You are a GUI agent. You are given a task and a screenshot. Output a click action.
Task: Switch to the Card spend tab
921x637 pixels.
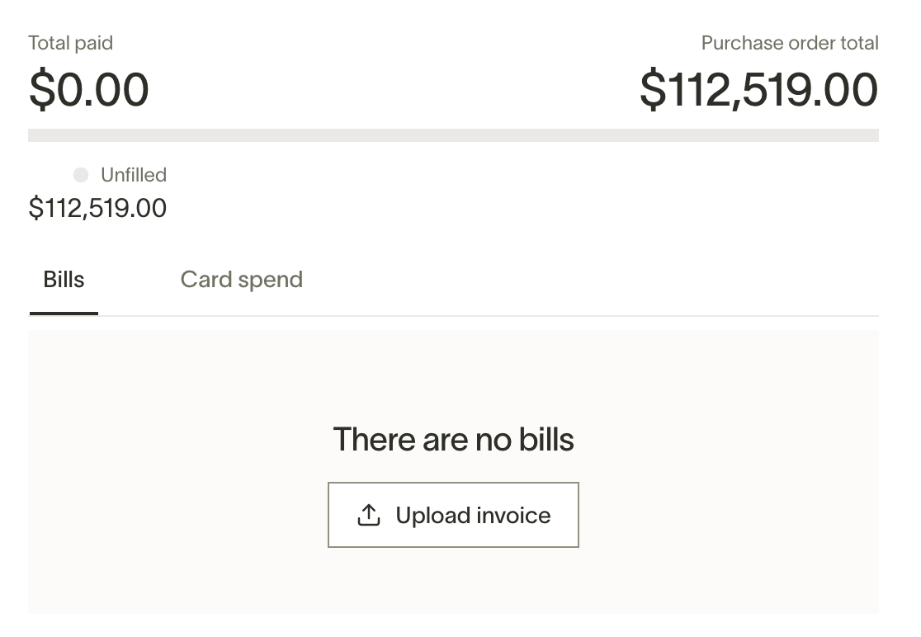point(242,280)
